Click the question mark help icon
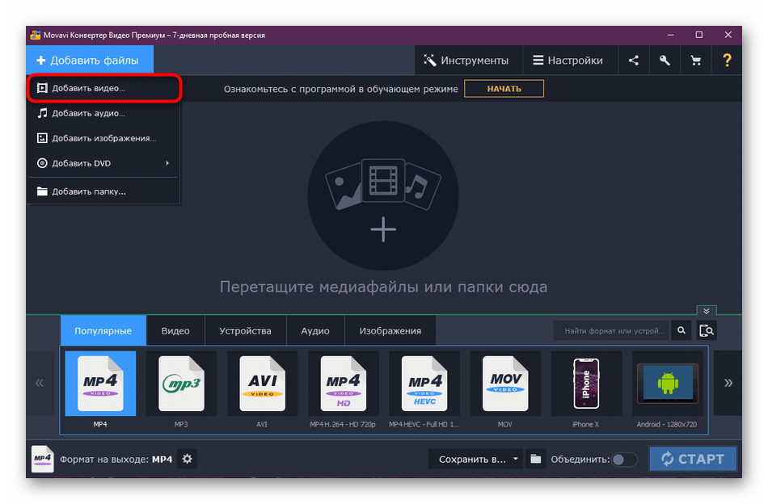 [x=727, y=61]
